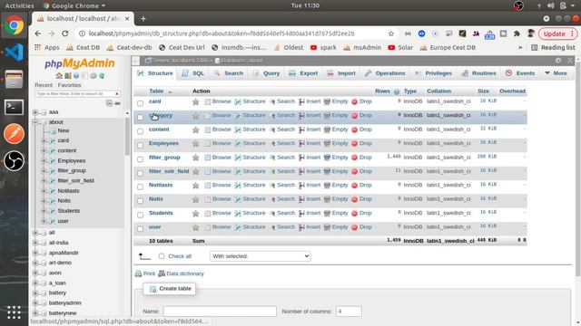
Task: Select the filter_group table checkbox
Action: point(140,159)
